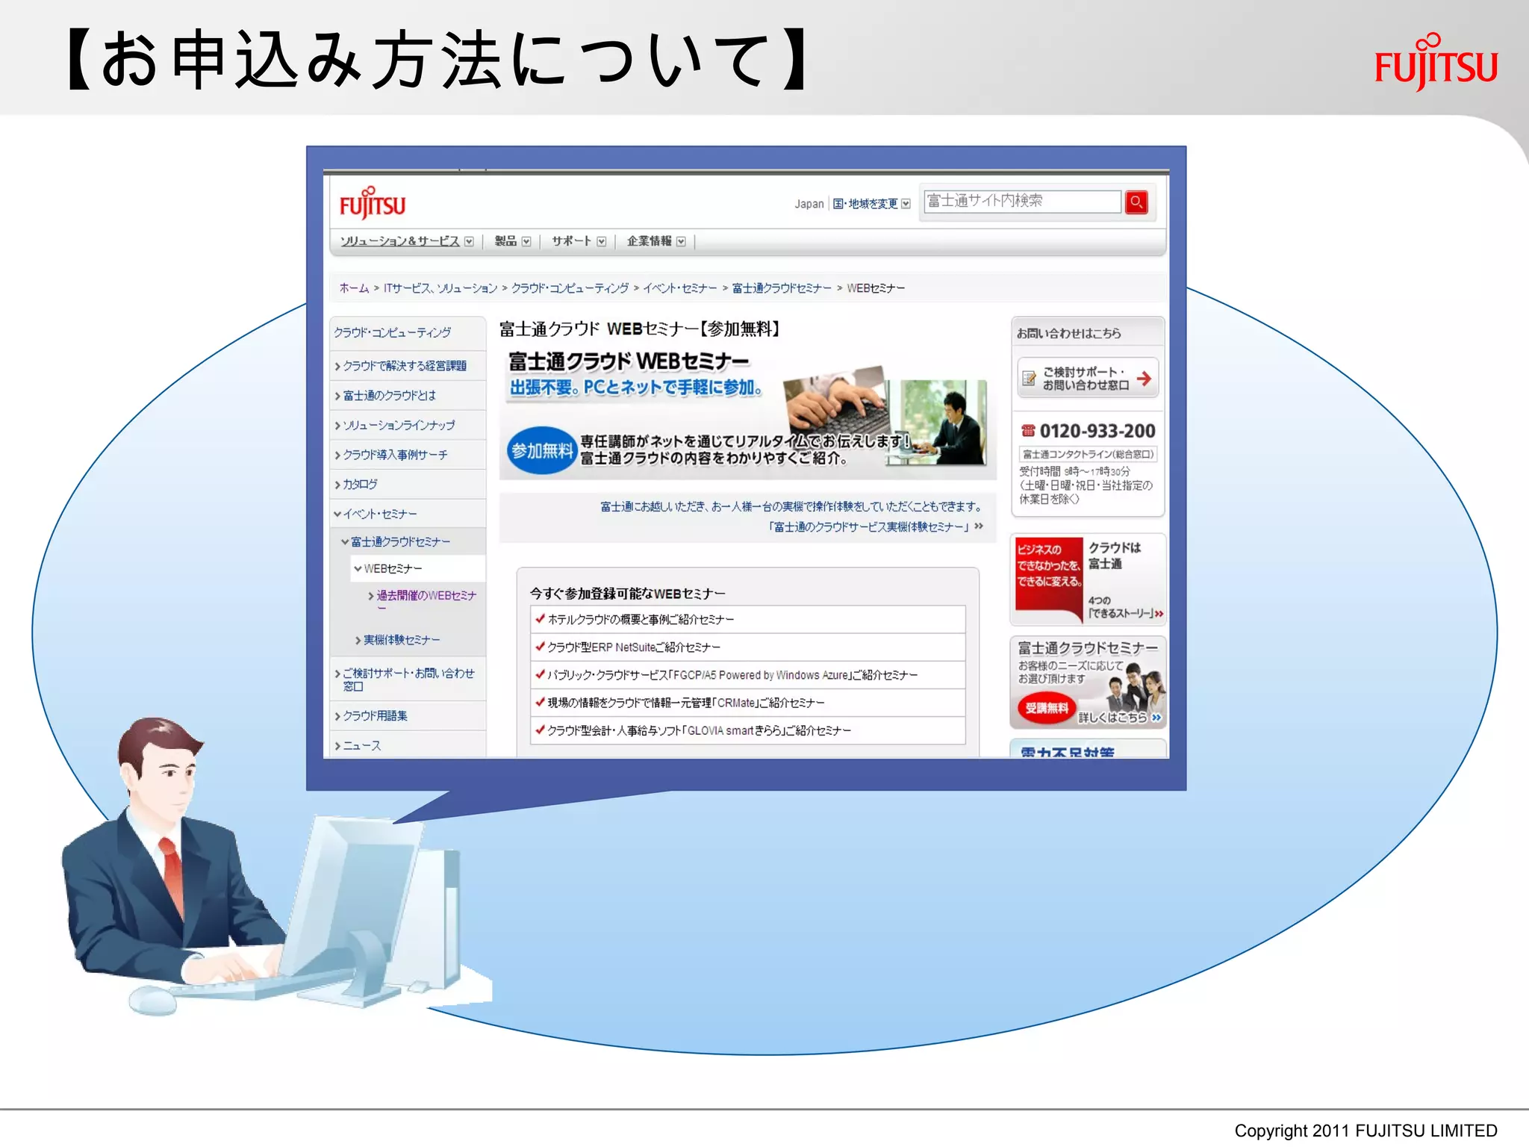
Task: Click the red checkmark by CRMate seminar
Action: (540, 702)
